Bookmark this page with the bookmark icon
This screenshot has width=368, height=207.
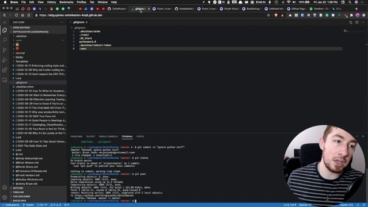29,16
